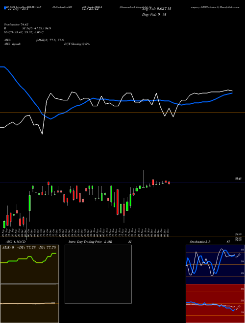245x323 pixels.
Task: Select the '12 Day = 25.4' label
Action: tap(17, 9)
